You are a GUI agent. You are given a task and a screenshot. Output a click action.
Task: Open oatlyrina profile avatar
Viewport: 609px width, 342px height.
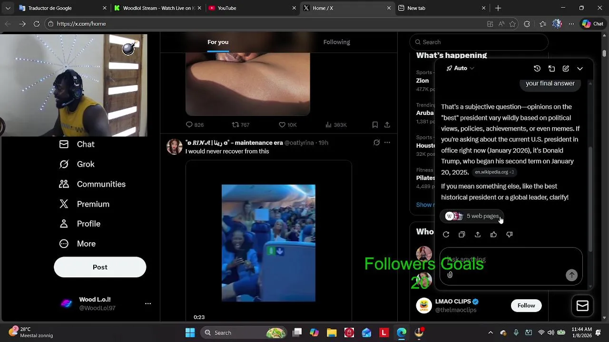pos(174,147)
